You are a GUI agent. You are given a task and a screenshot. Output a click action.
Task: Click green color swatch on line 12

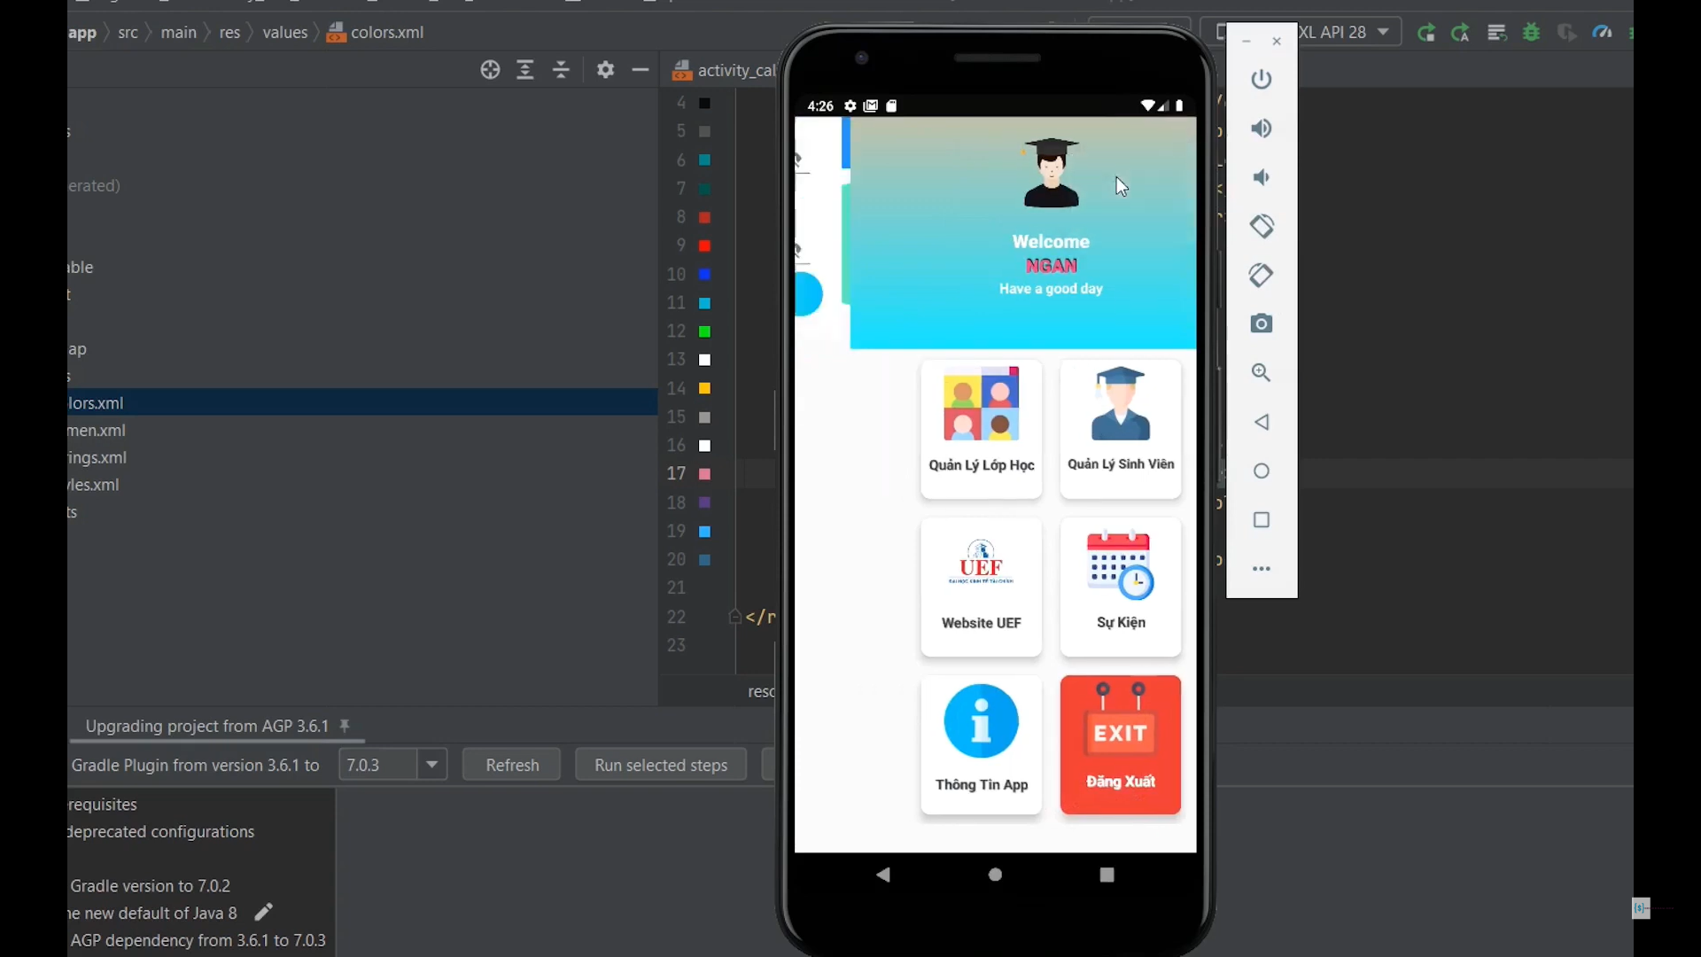coord(705,331)
